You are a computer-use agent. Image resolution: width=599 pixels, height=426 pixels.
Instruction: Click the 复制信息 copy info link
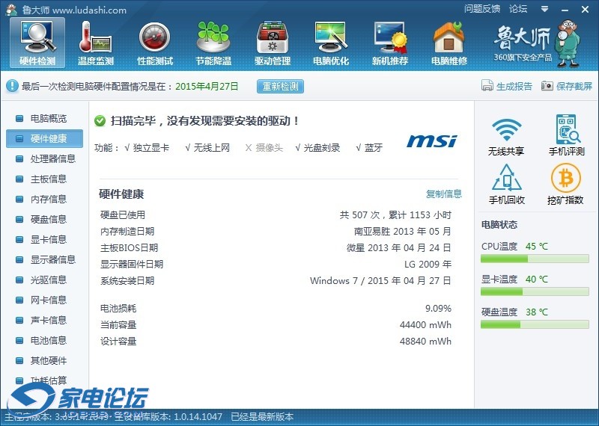click(x=443, y=194)
